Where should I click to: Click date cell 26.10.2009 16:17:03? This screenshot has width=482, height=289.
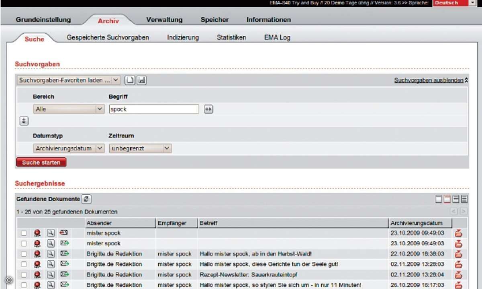pos(417,285)
